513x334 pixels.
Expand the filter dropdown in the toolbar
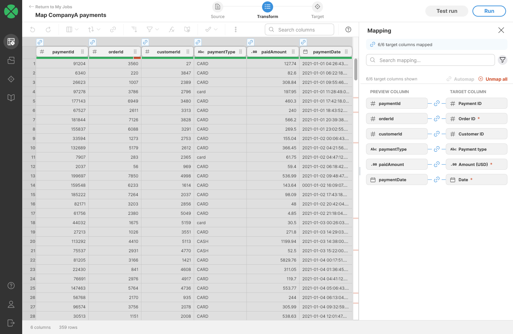pos(153,30)
